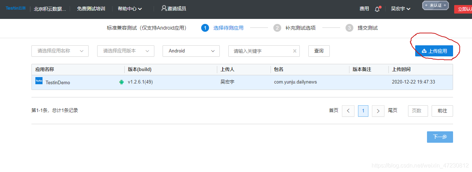
Task: Click the invite member person icon
Action: [x=164, y=8]
